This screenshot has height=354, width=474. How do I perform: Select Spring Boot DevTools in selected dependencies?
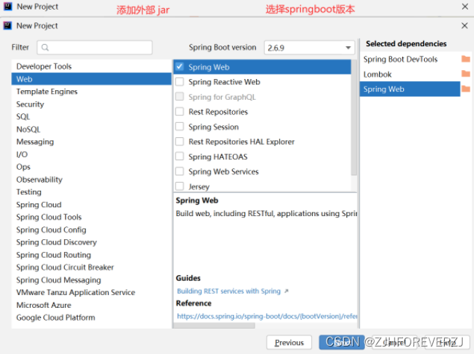(410, 59)
